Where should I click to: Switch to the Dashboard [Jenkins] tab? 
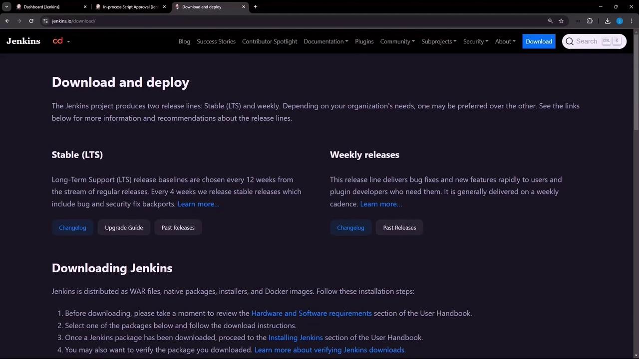point(51,6)
